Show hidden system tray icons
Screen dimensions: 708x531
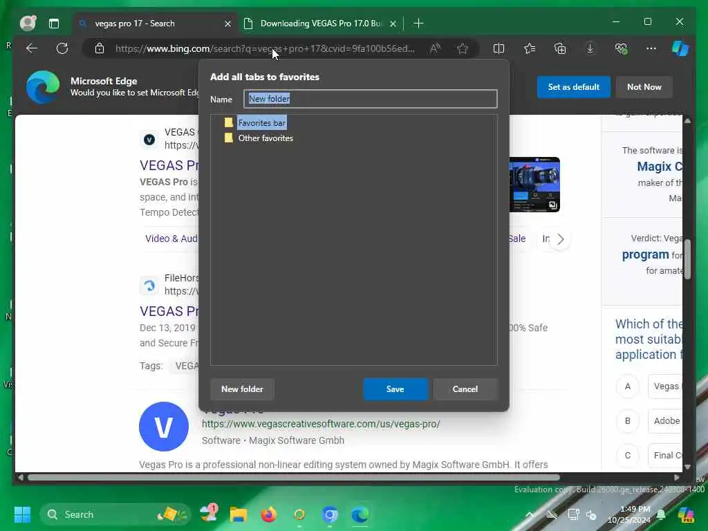pyautogui.click(x=530, y=514)
